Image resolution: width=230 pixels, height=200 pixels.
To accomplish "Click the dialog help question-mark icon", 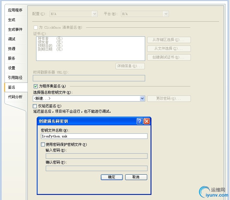I will click(x=140, y=121).
